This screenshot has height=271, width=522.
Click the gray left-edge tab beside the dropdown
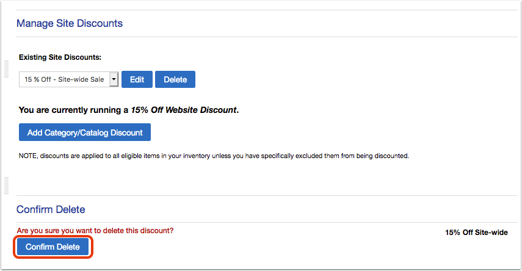(6, 69)
